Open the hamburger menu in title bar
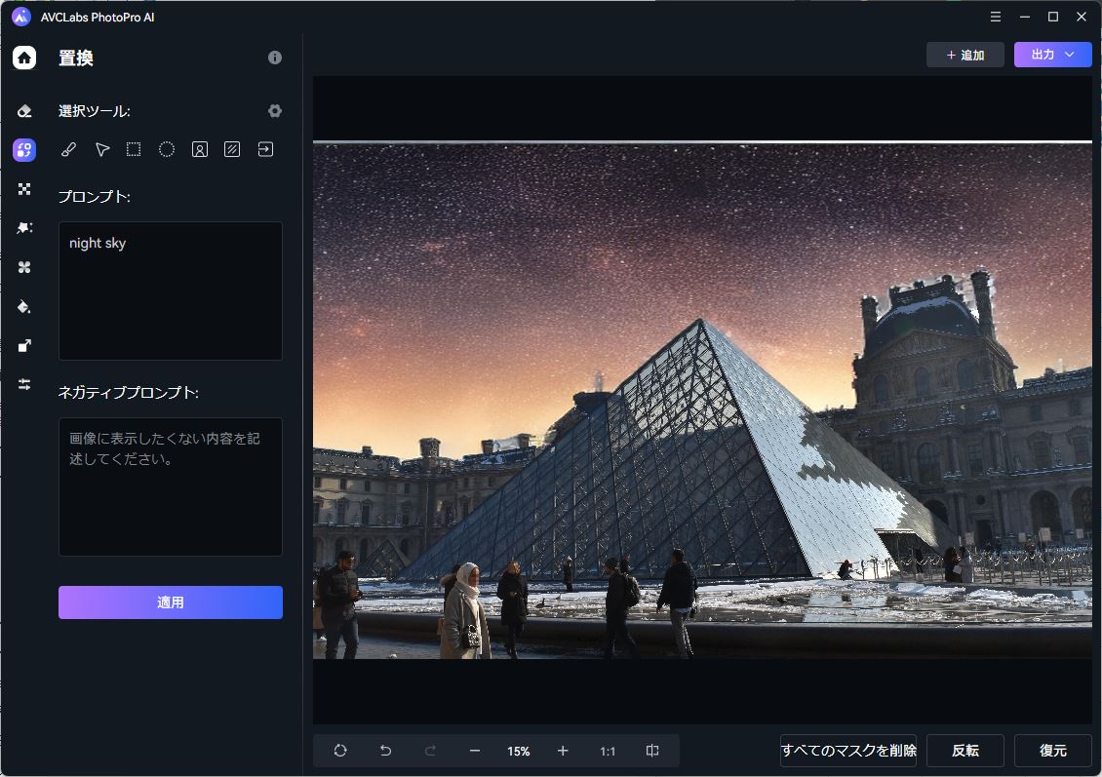 point(996,17)
